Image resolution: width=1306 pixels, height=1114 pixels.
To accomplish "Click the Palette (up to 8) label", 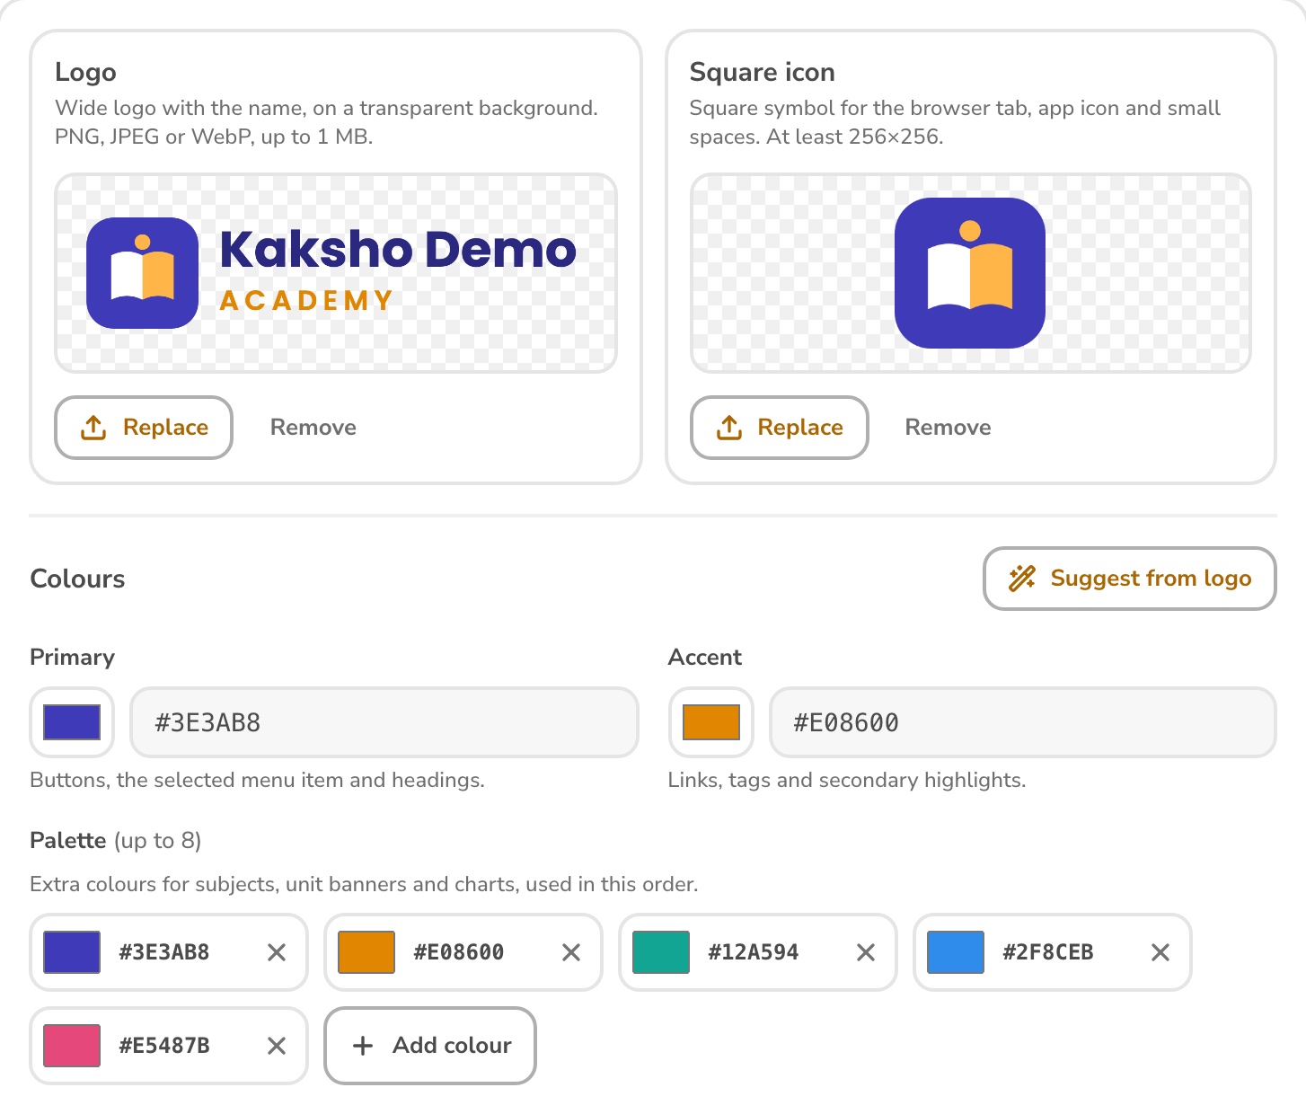I will click(116, 841).
